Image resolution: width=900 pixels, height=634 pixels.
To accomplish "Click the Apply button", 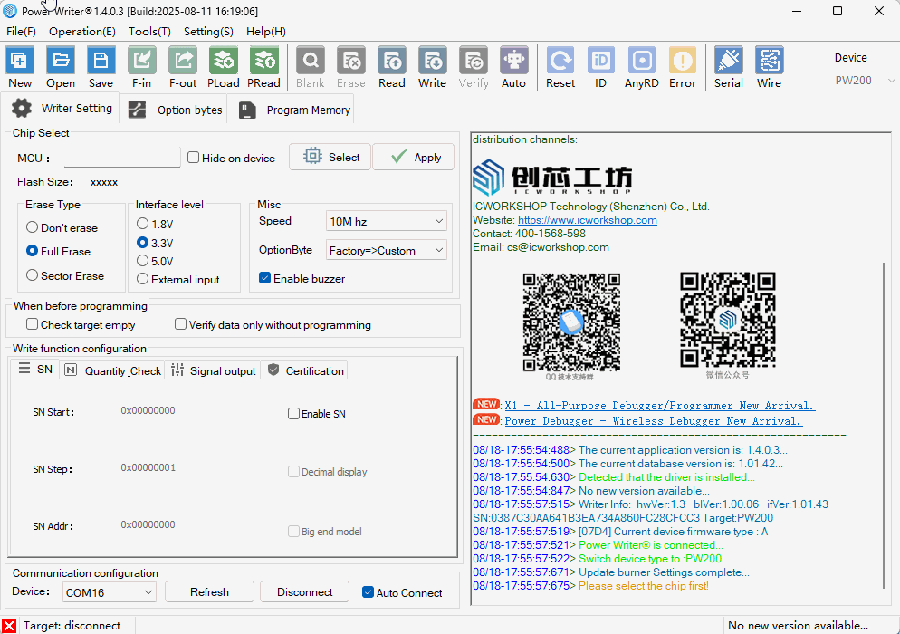I will point(413,157).
